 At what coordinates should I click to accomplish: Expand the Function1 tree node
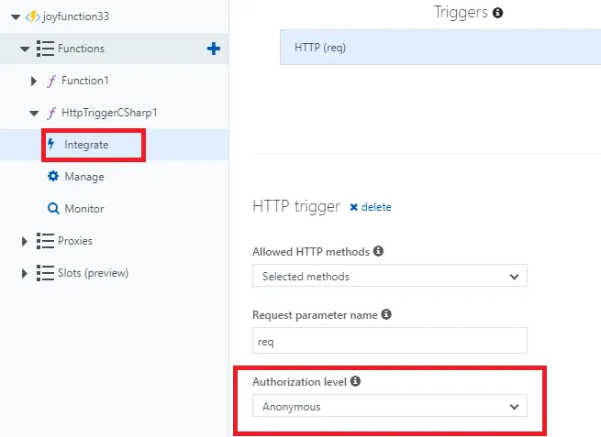[34, 81]
